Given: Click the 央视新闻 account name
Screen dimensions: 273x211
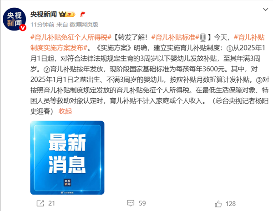Looking at the screenshot, I should click(x=44, y=14).
